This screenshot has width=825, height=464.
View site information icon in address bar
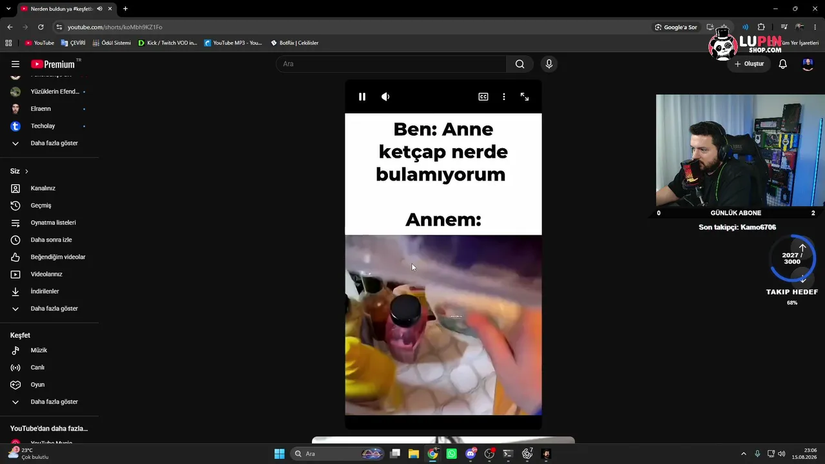(59, 27)
